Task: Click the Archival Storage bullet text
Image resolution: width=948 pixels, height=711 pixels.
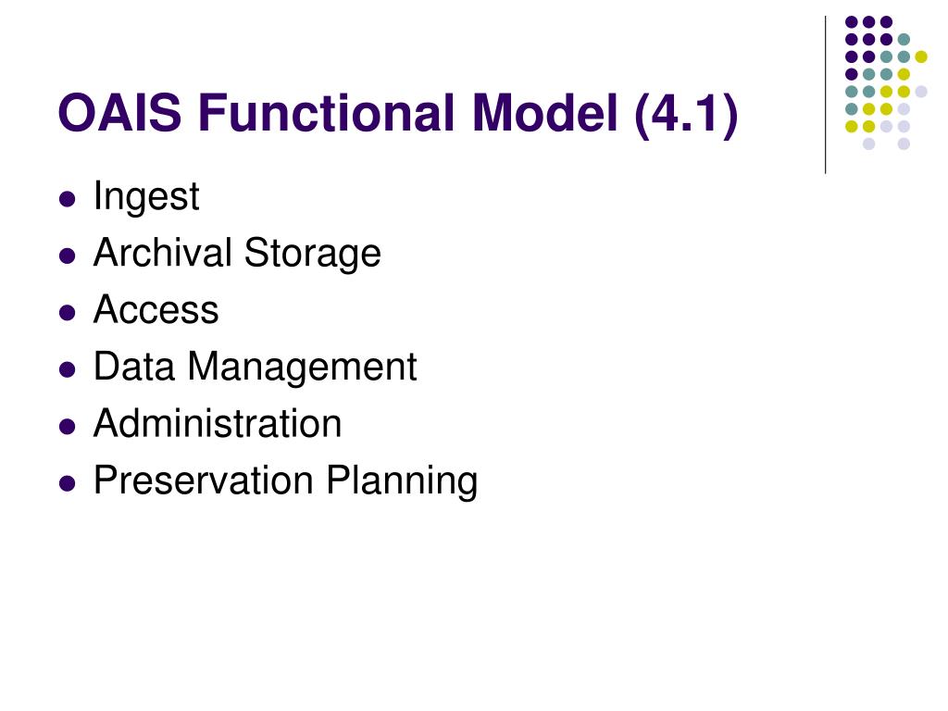Action: [237, 253]
